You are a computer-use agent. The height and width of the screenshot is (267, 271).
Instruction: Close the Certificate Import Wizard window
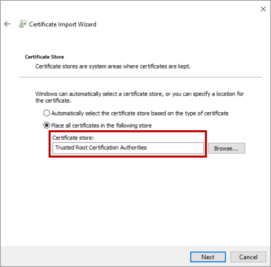pos(263,9)
